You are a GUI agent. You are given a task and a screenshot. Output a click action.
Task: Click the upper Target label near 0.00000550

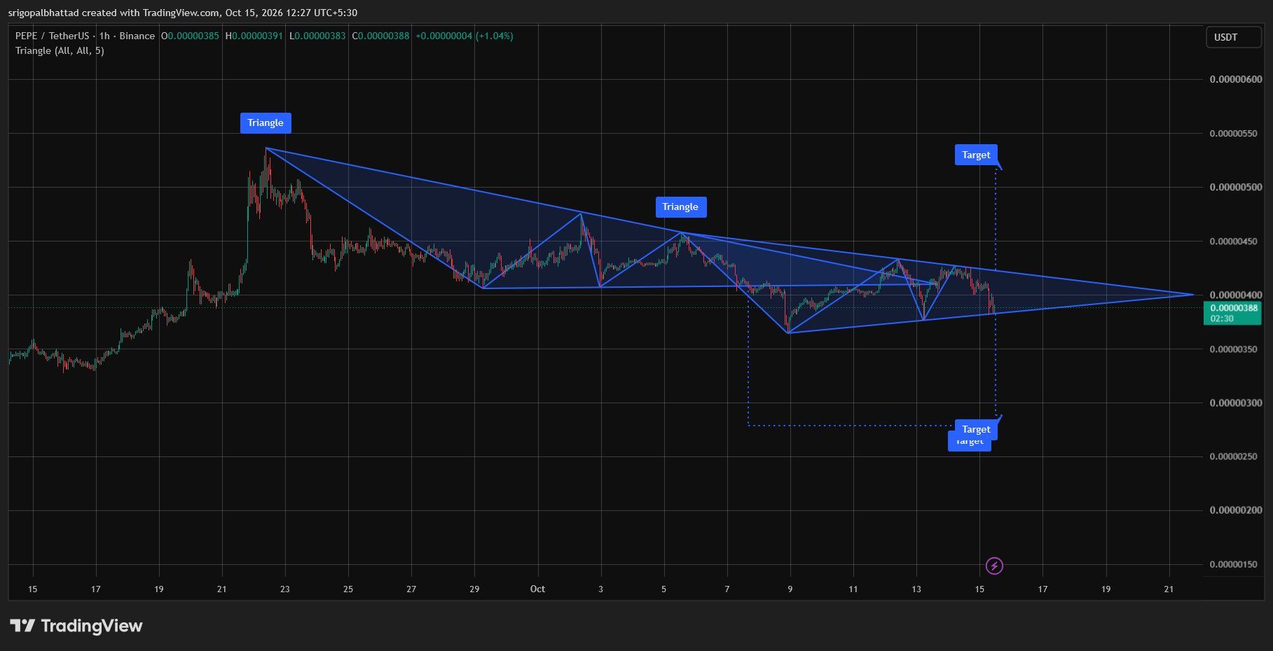tap(976, 155)
